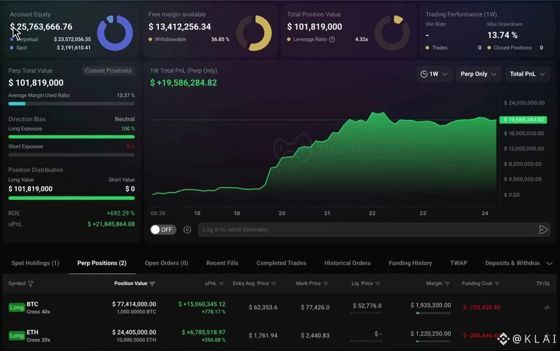The image size is (560, 351).
Task: Sort by Position Value column icon
Action: click(153, 284)
